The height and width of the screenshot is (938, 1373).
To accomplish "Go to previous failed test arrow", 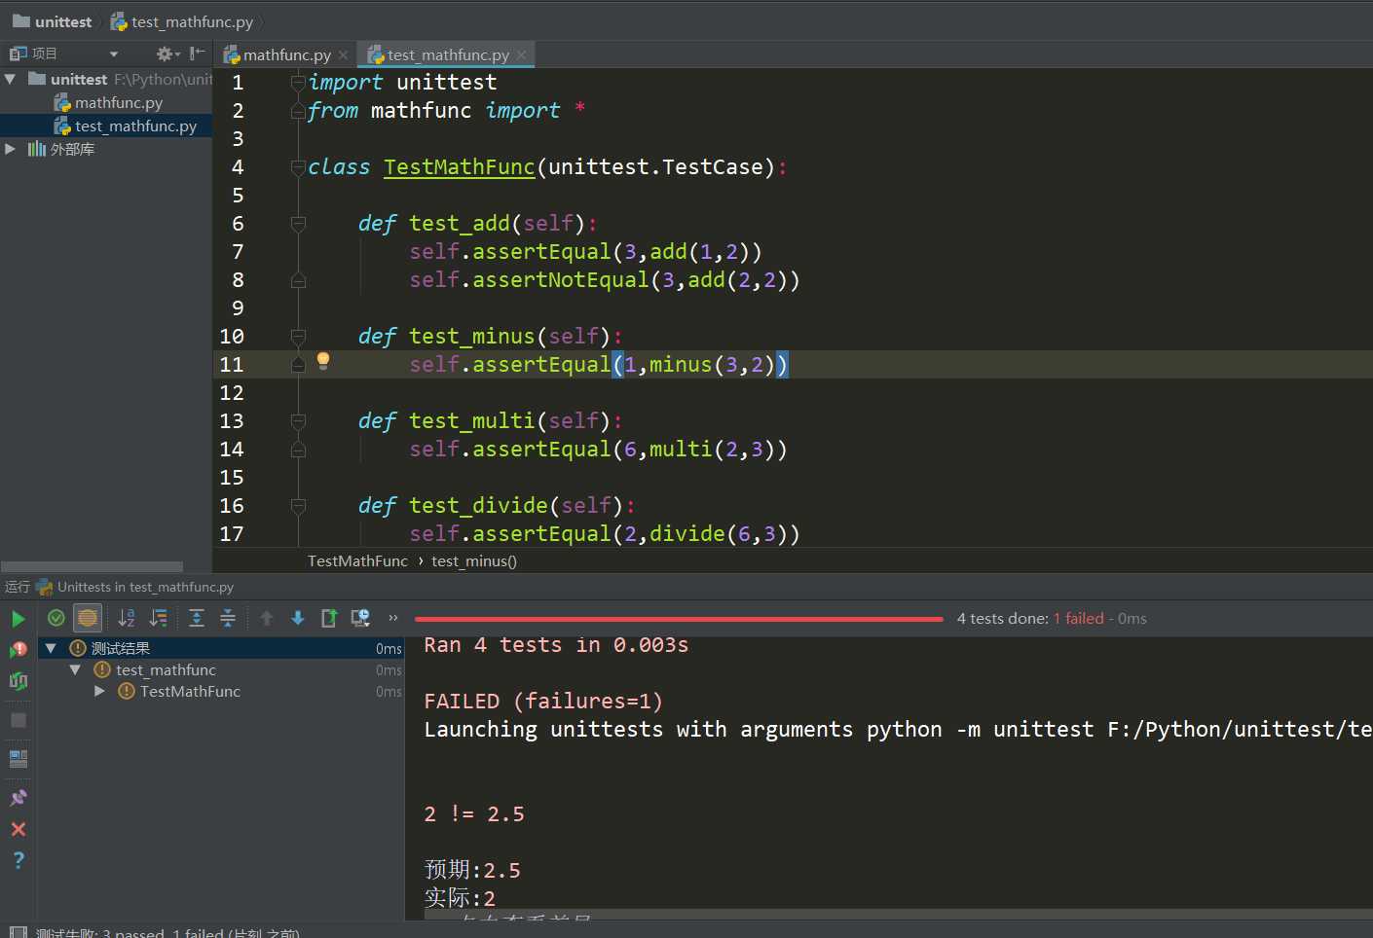I will (x=267, y=618).
